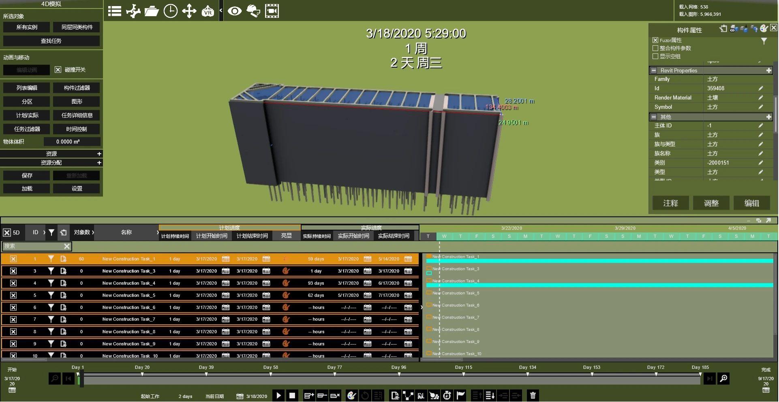Select the 实际开始时间 column header
This screenshot has width=779, height=402.
pyautogui.click(x=353, y=236)
